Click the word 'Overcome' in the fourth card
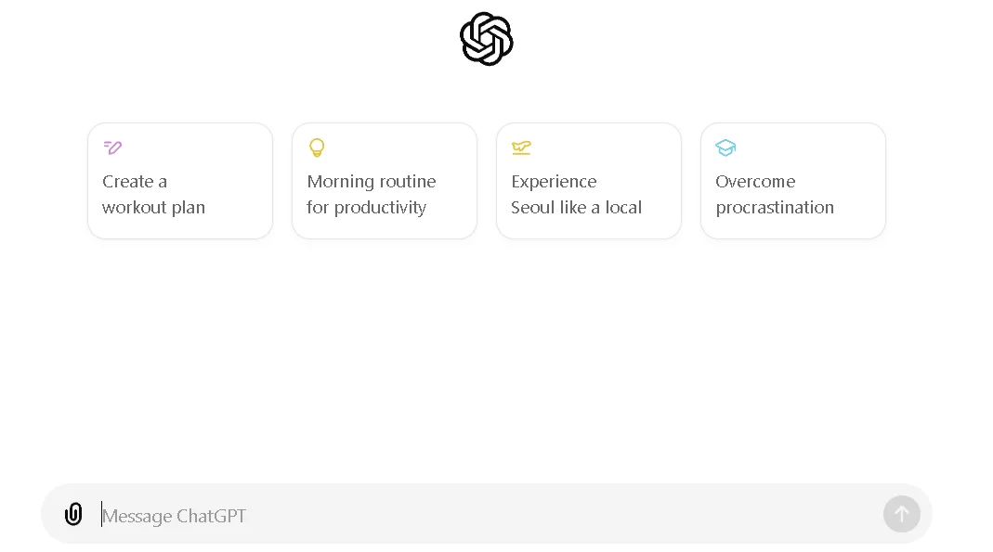The width and height of the screenshot is (993, 552). click(x=755, y=182)
